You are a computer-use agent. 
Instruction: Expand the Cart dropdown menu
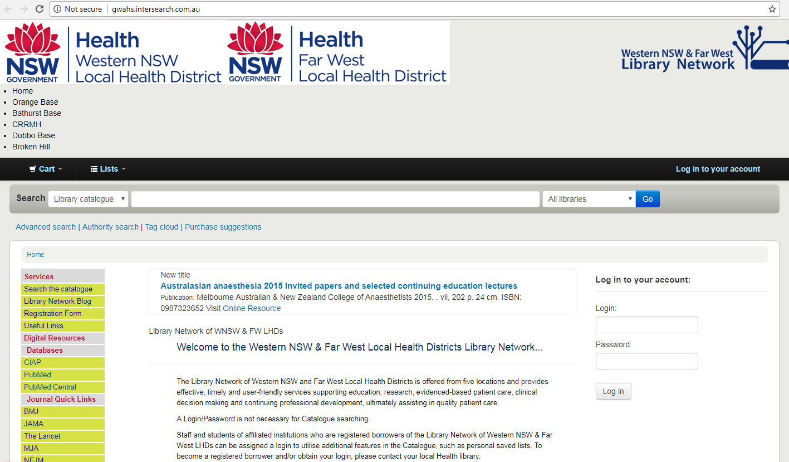click(46, 169)
